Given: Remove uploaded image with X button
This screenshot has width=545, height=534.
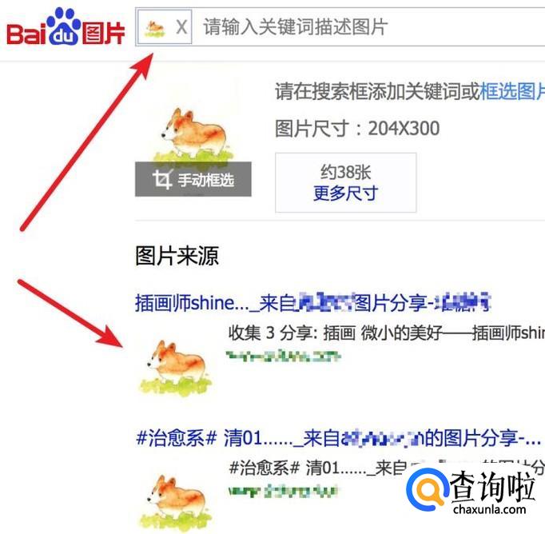Looking at the screenshot, I should click(181, 26).
